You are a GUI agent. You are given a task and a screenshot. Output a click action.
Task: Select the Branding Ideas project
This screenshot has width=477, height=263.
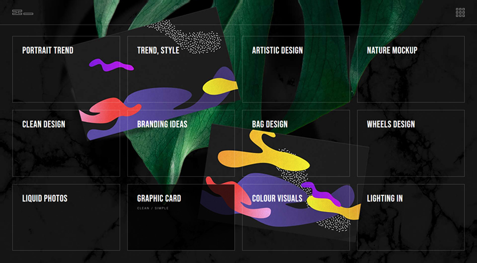coord(181,143)
